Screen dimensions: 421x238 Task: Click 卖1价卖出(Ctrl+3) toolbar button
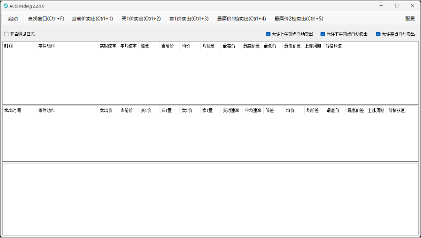pos(189,18)
